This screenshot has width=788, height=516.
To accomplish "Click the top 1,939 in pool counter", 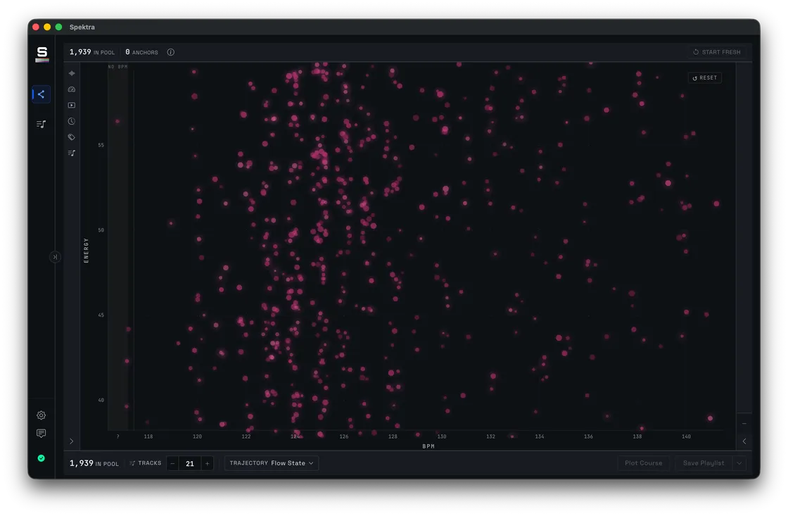I will point(92,52).
